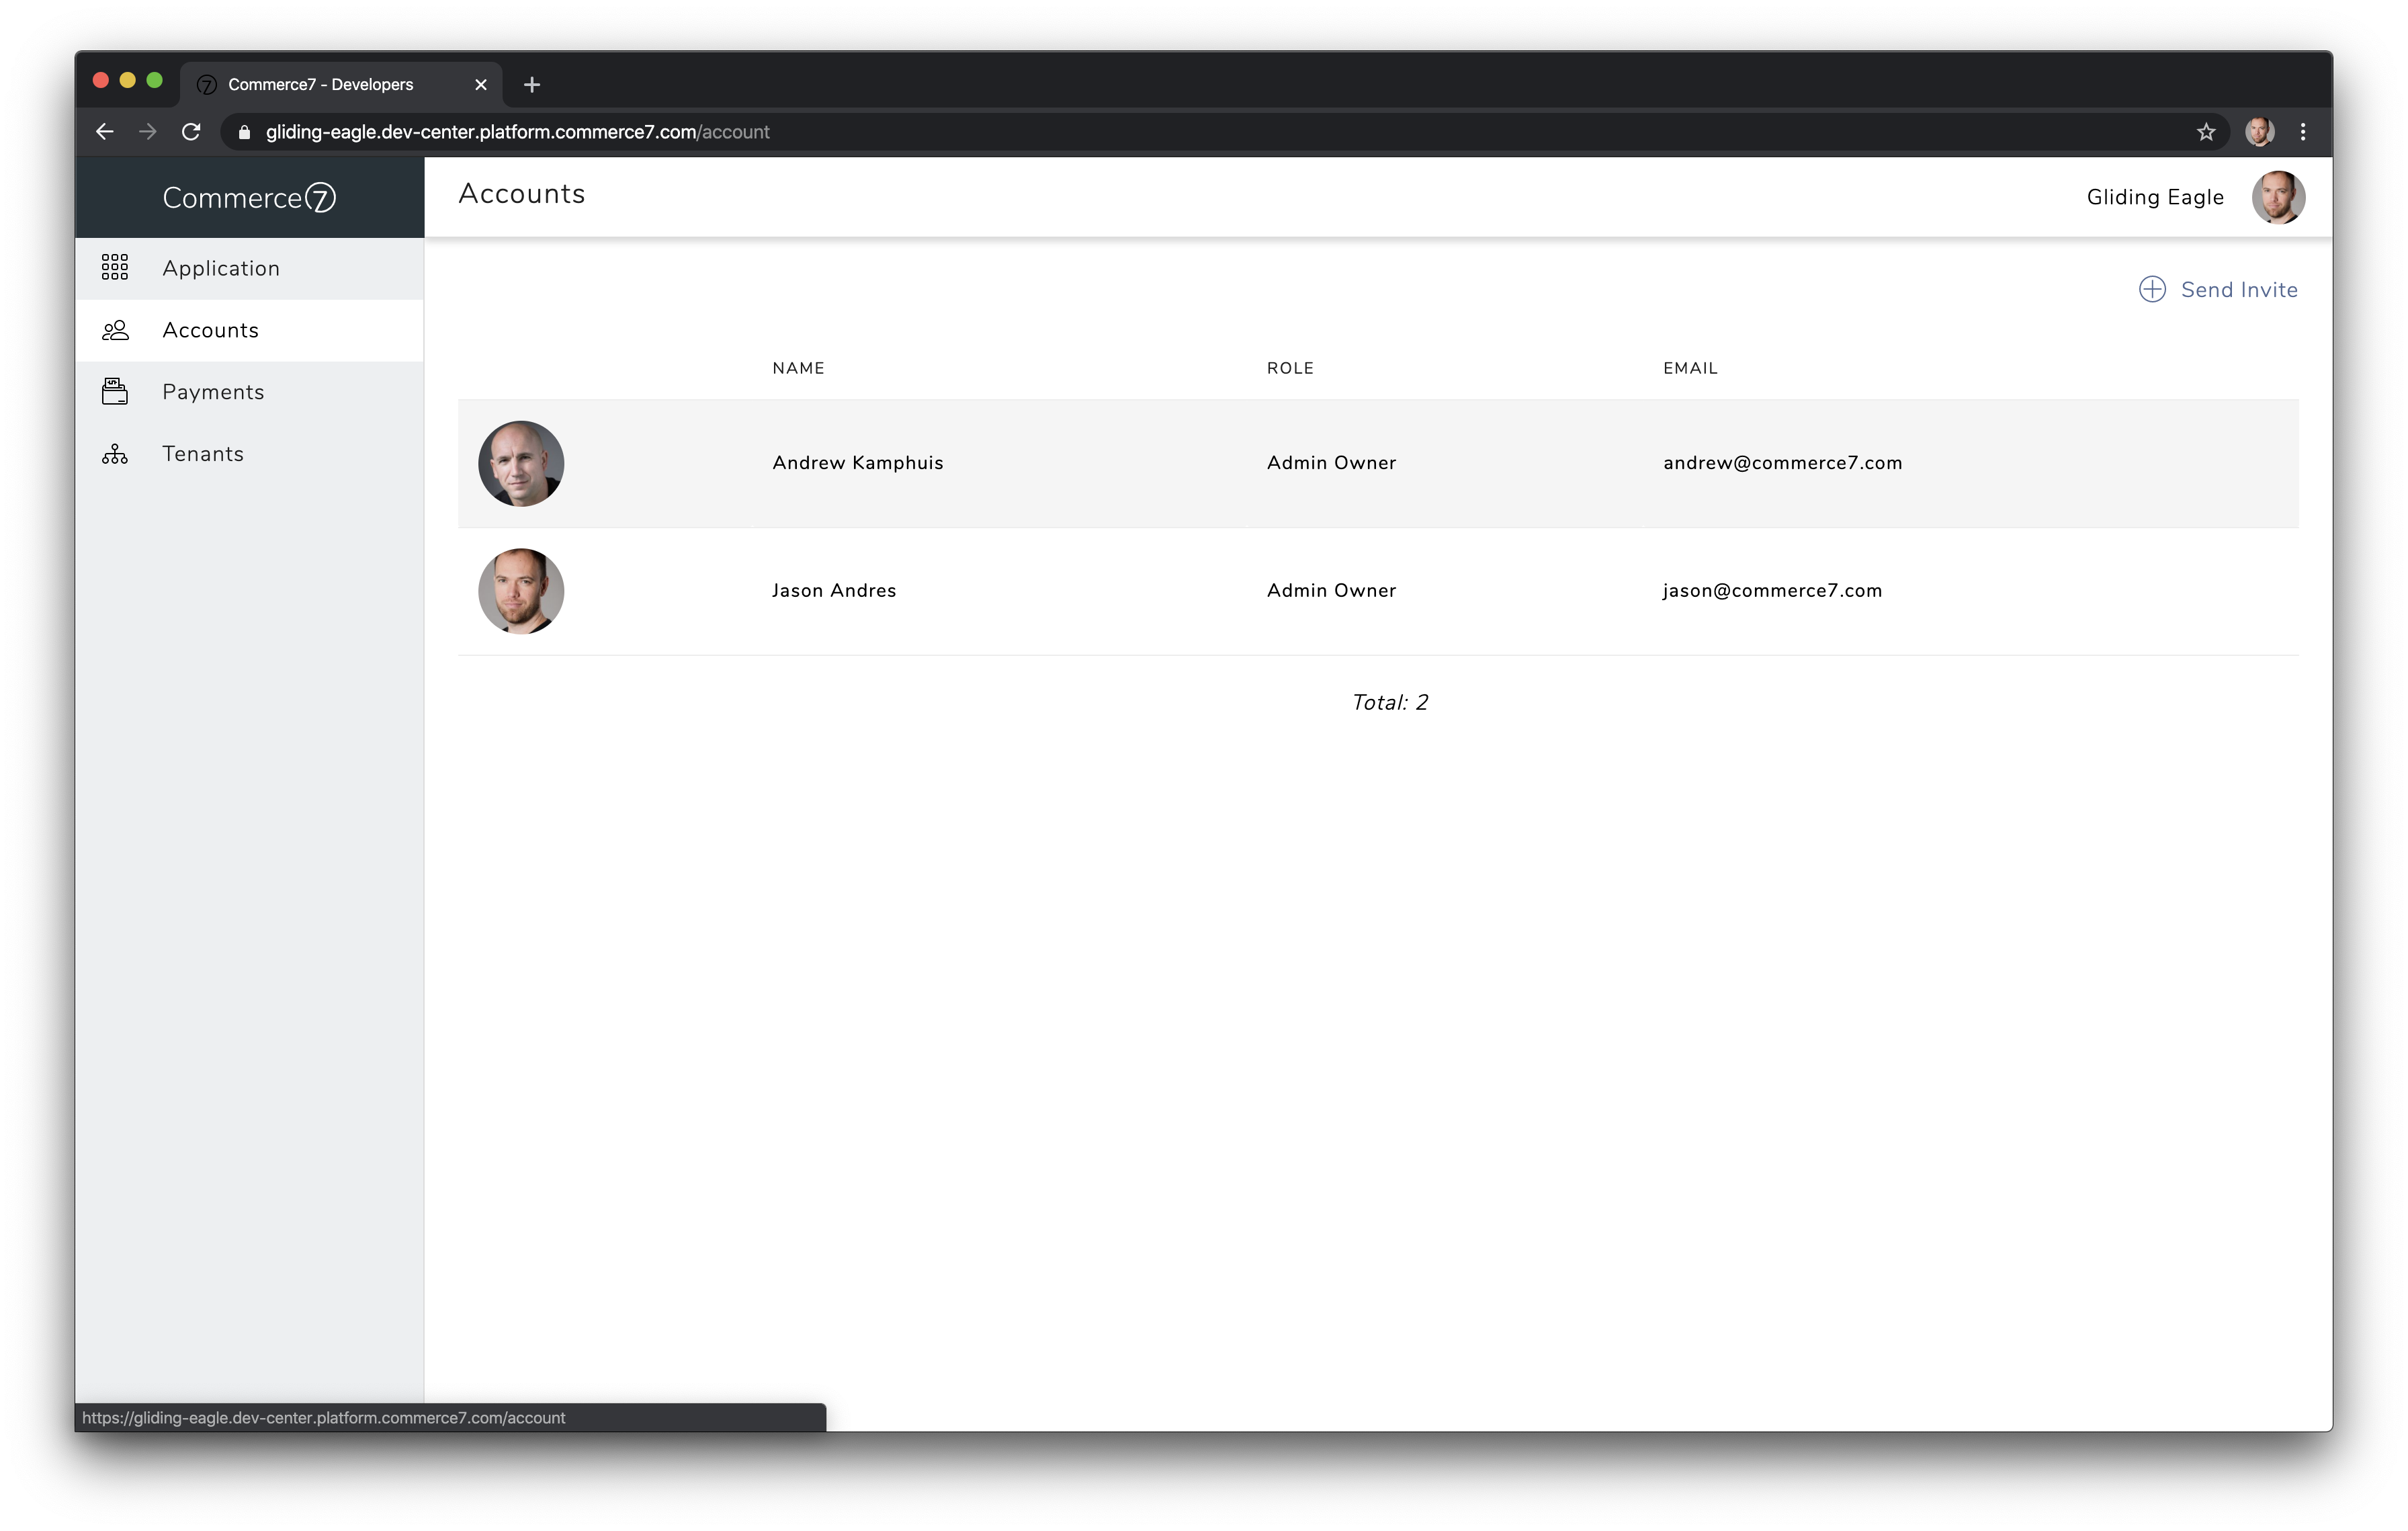Click the EMAIL column header
The height and width of the screenshot is (1531, 2408).
point(1690,368)
